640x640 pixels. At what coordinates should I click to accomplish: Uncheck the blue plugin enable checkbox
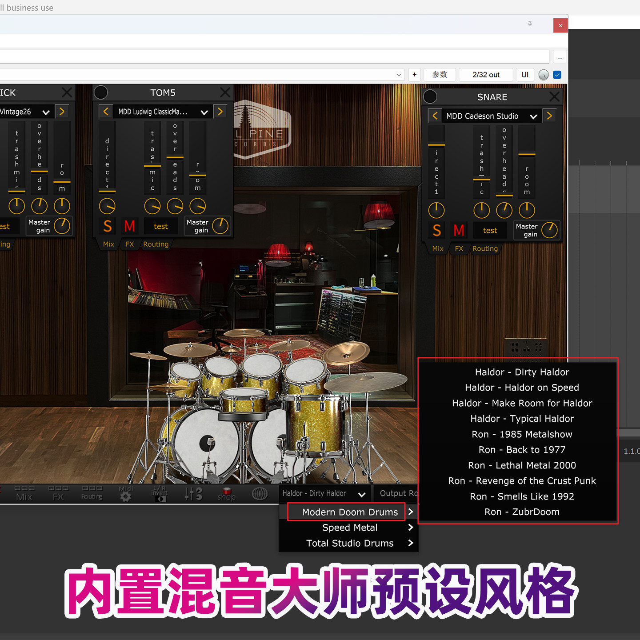557,75
